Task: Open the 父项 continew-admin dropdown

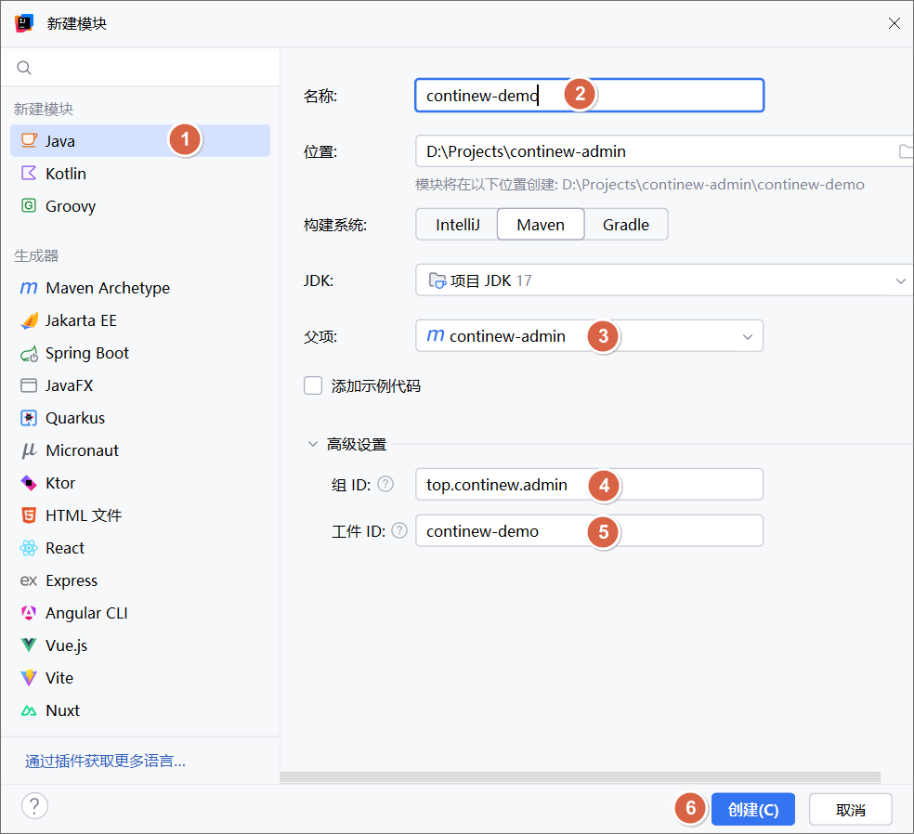Action: pyautogui.click(x=589, y=335)
